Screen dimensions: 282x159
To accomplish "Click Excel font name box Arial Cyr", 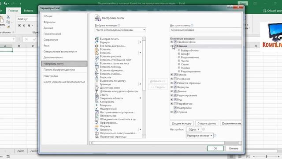I will coord(27,19).
